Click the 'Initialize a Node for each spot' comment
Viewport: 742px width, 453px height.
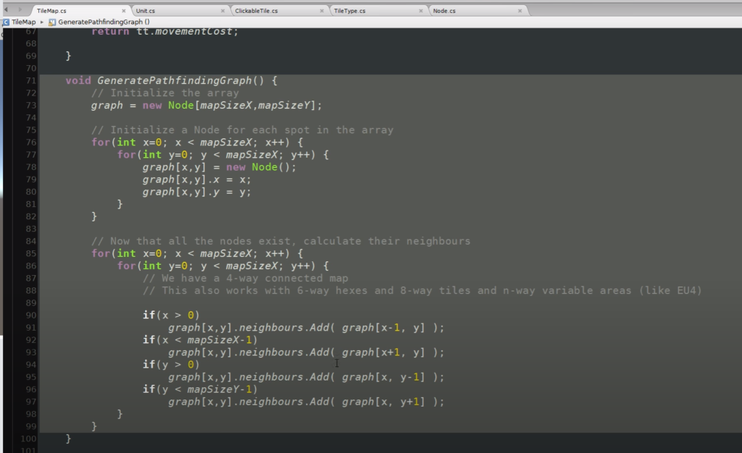click(242, 130)
